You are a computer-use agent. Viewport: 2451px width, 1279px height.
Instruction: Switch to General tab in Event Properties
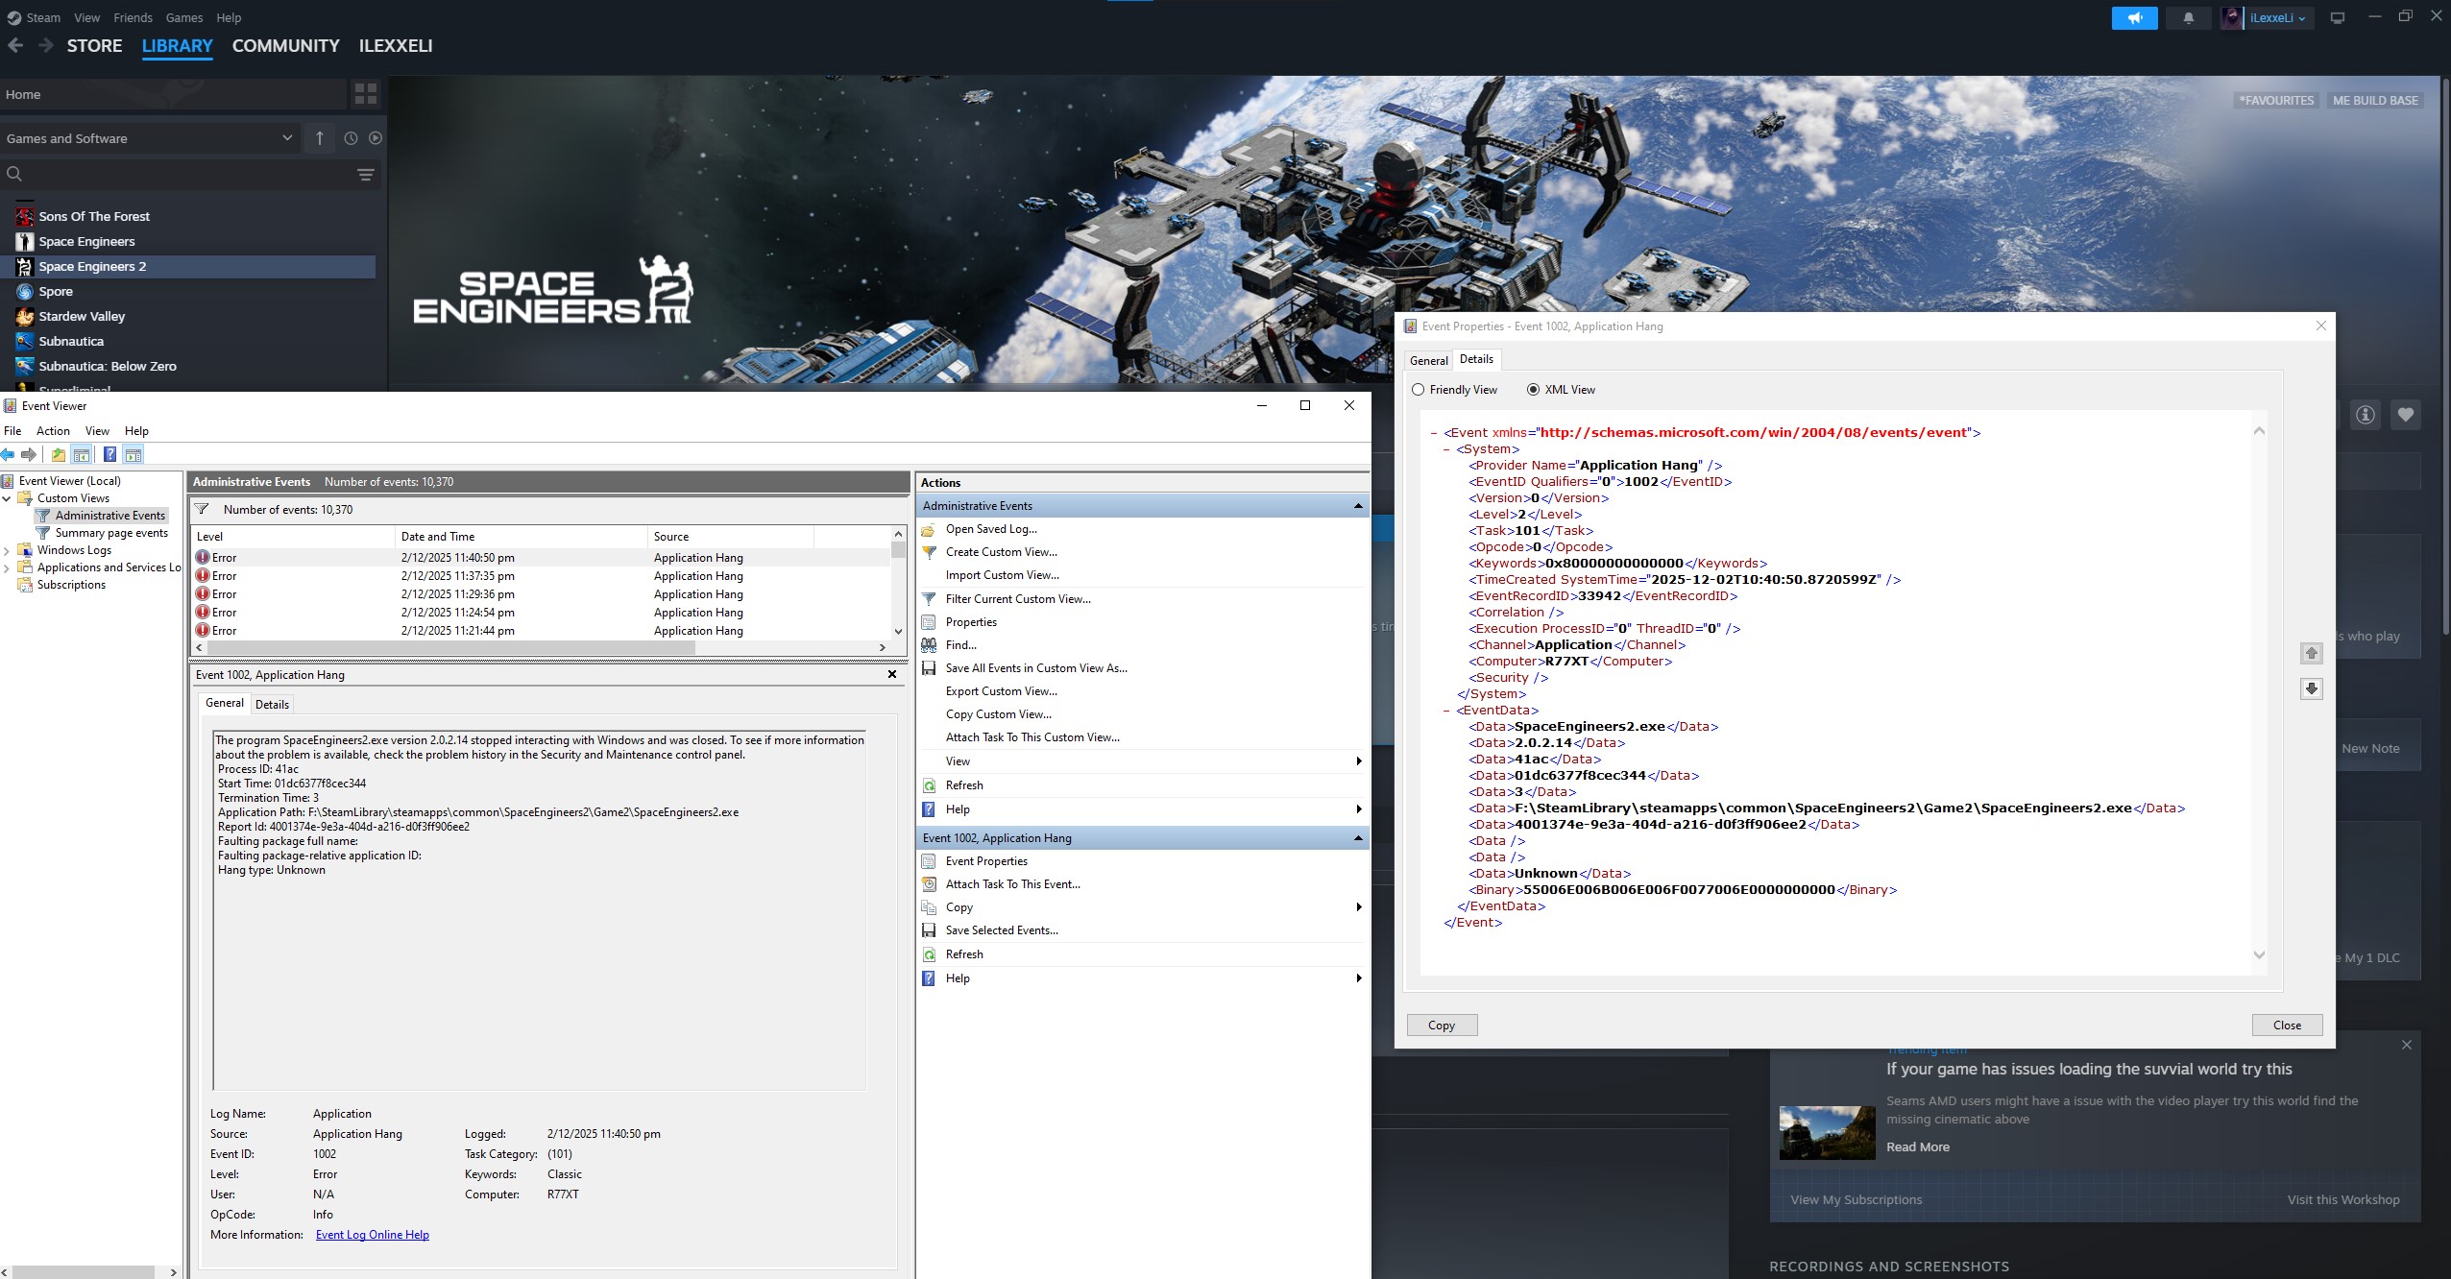click(x=1429, y=361)
